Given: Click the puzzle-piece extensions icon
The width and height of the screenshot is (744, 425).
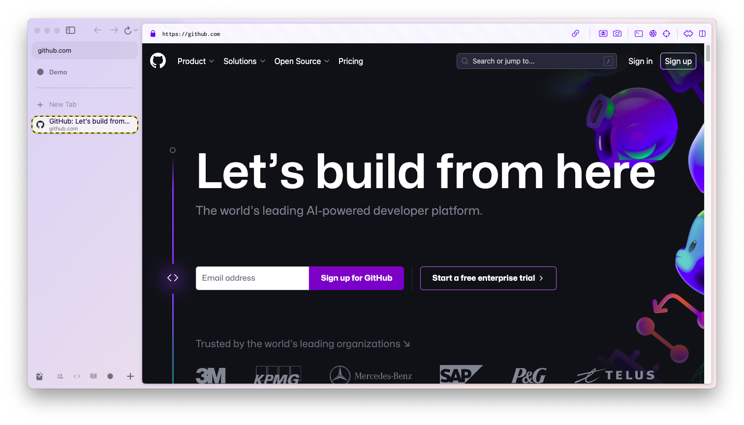Looking at the screenshot, I should tap(688, 33).
